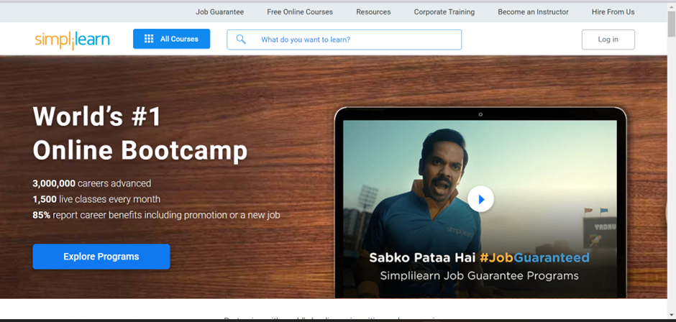The width and height of the screenshot is (676, 322).
Task: Open Free Online Courses menu
Action: coord(300,12)
